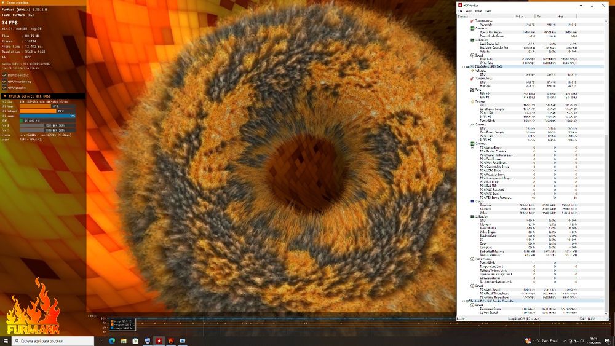615x346 pixels.
Task: Open the Windows Start menu
Action: coord(6,341)
